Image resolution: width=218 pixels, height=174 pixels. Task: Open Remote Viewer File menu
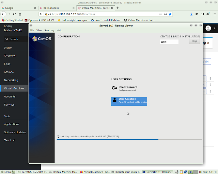[x=32, y=30]
